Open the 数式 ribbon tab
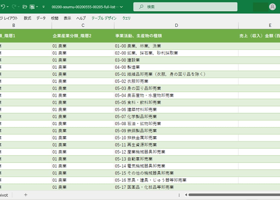This screenshot has height=200, width=280. tap(28, 18)
